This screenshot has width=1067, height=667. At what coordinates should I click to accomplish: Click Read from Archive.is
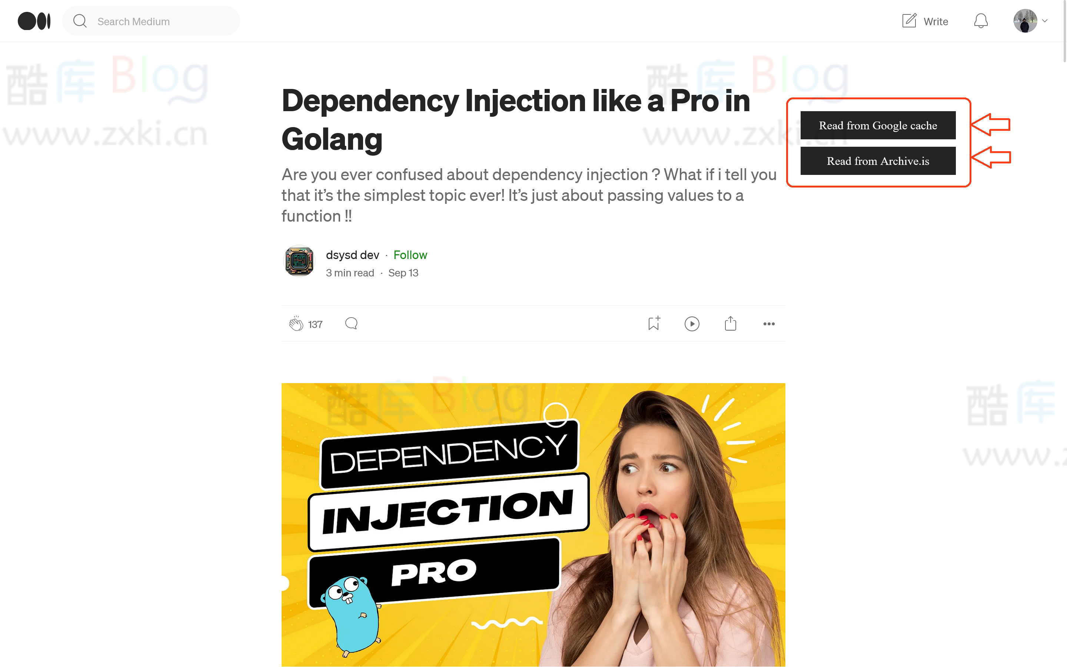pyautogui.click(x=878, y=161)
